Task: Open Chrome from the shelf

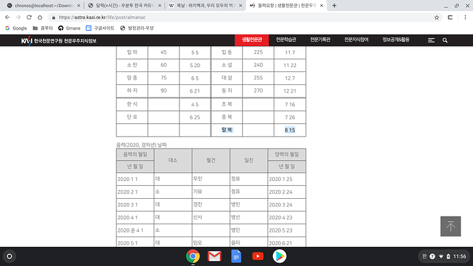Action: click(193, 256)
